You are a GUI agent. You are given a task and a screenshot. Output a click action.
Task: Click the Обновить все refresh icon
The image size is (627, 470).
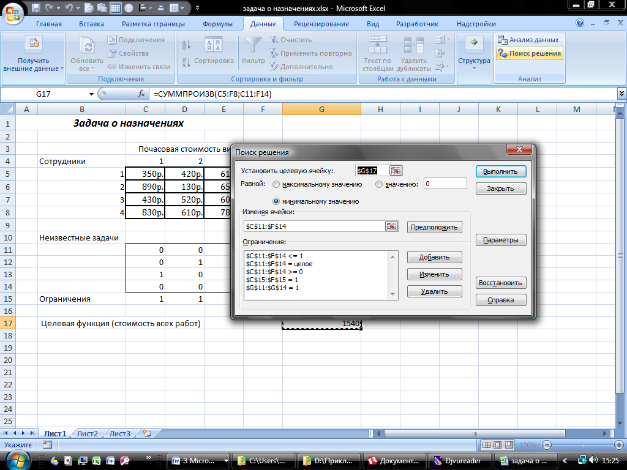coord(88,47)
